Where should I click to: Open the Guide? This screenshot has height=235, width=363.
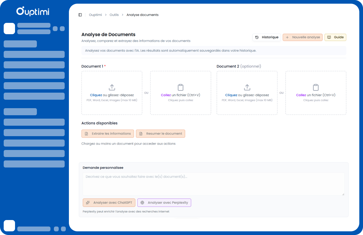(335, 37)
